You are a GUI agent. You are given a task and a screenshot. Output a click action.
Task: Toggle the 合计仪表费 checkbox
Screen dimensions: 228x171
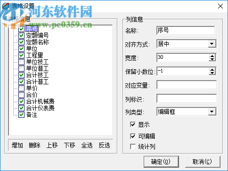(22, 108)
